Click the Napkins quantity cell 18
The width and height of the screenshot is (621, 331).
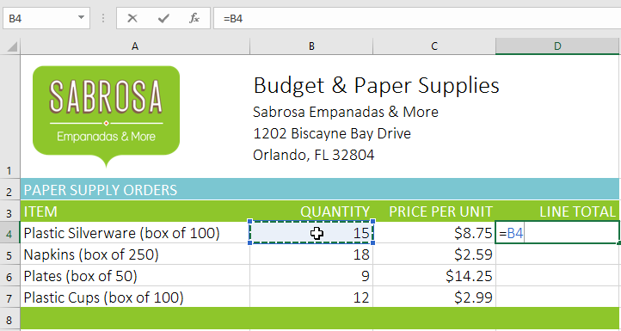pos(311,254)
